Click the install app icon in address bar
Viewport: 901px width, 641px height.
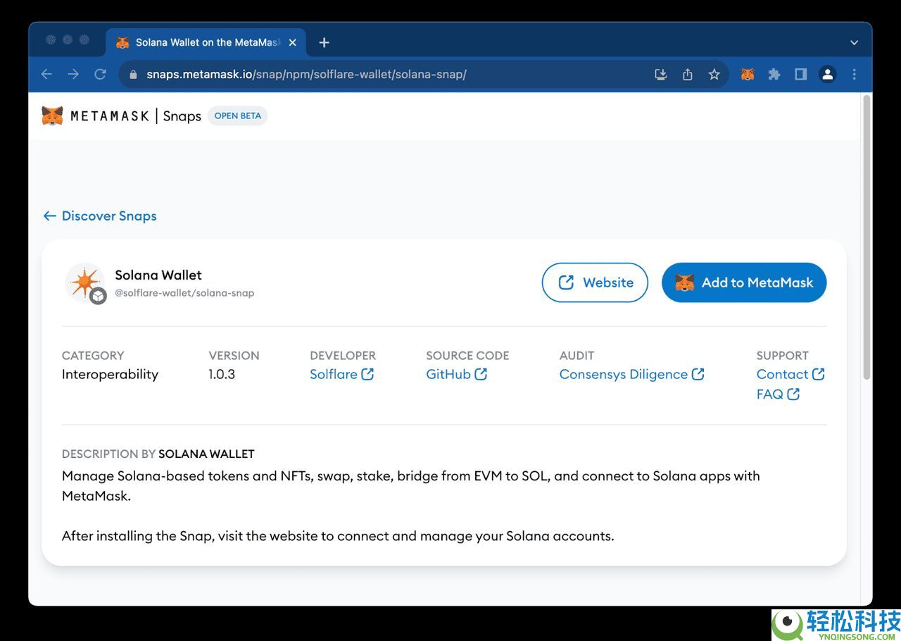[x=660, y=74]
